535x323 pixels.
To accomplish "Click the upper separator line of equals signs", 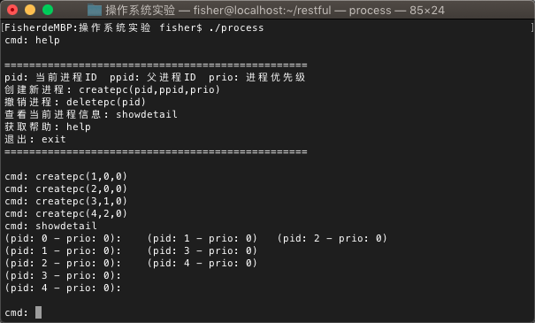I will click(156, 65).
